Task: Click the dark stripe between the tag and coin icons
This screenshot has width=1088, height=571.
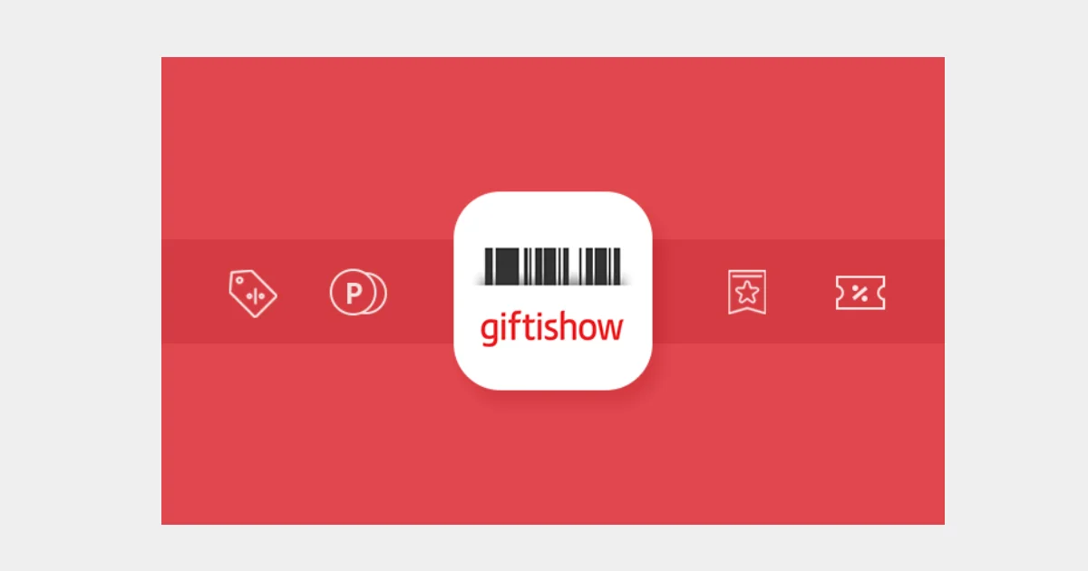Action: 304,292
